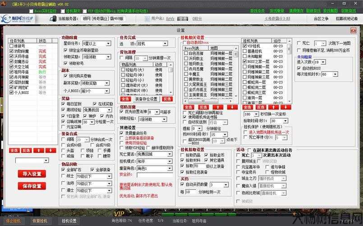This screenshot has height=226, width=363.
Task: Open 战士 recycle level dropdown
Action: 94,177
